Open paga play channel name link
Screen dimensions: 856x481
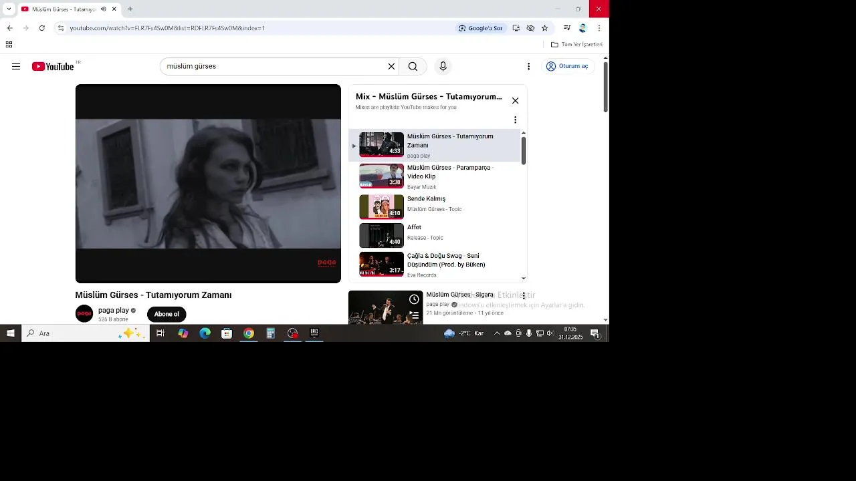(114, 310)
